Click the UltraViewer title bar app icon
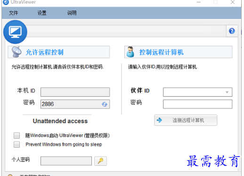The width and height of the screenshot is (244, 176). pyautogui.click(x=6, y=2)
